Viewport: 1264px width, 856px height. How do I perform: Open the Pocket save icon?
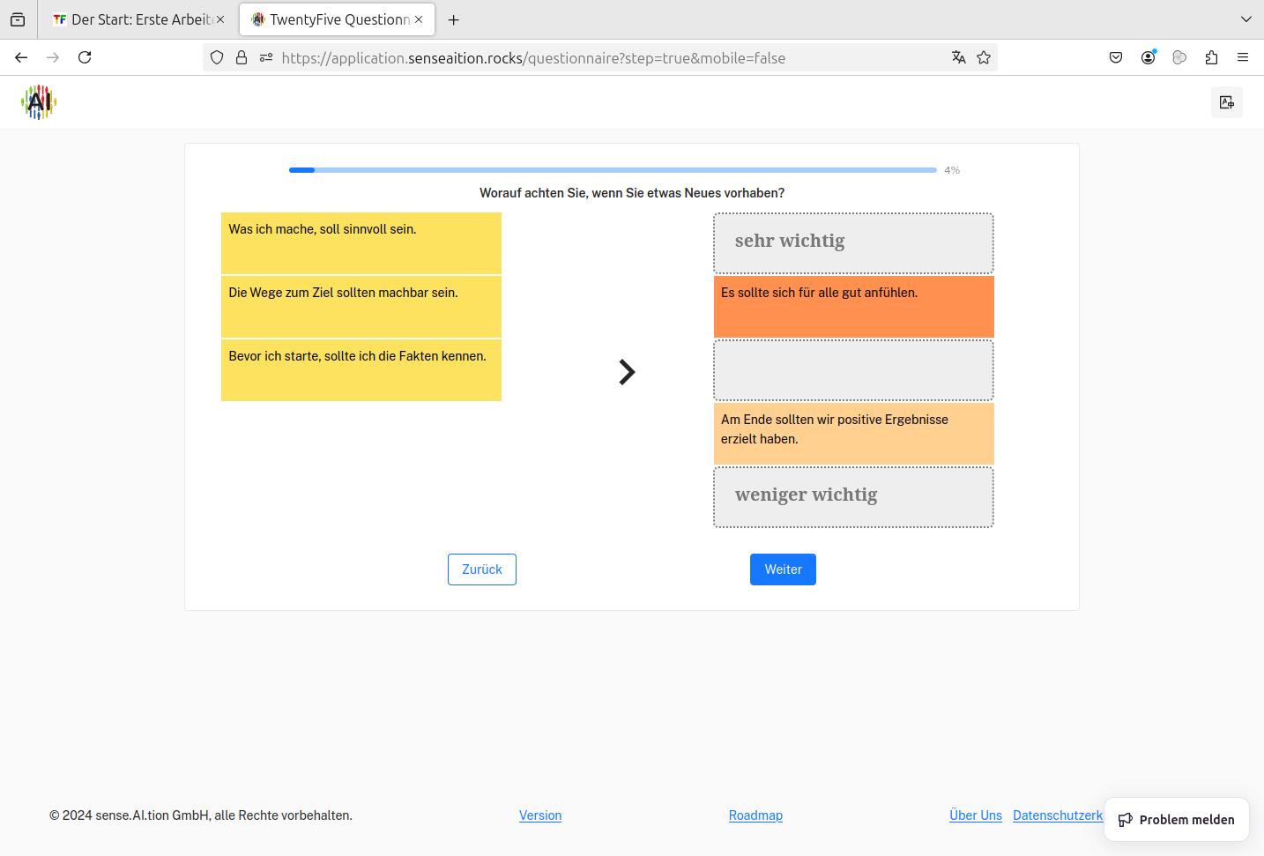[1116, 57]
